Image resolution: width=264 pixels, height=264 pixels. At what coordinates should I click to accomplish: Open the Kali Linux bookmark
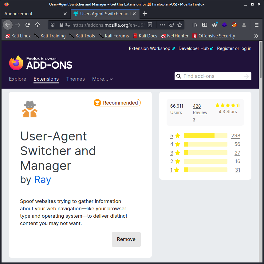pyautogui.click(x=18, y=36)
